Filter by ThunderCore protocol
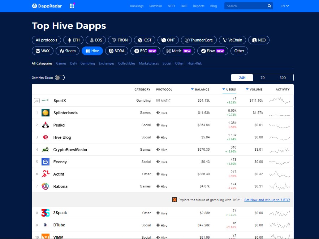The height and width of the screenshot is (239, 319). coord(199,40)
